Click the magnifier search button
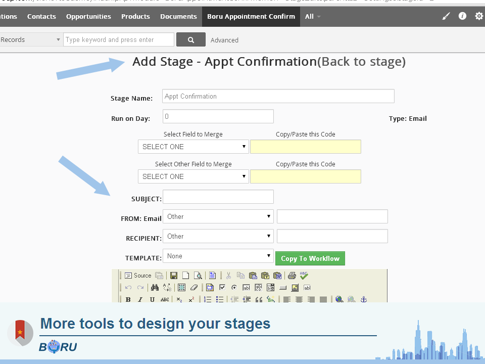The width and height of the screenshot is (485, 364). [x=191, y=39]
